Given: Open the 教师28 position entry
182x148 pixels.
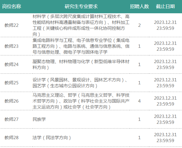Looking at the screenshot, I should [x=11, y=137].
